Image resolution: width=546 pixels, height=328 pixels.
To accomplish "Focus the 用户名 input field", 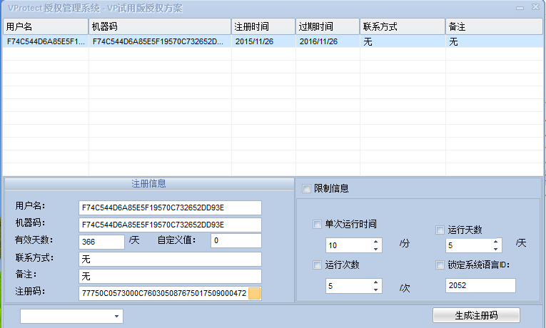I will pyautogui.click(x=170, y=207).
